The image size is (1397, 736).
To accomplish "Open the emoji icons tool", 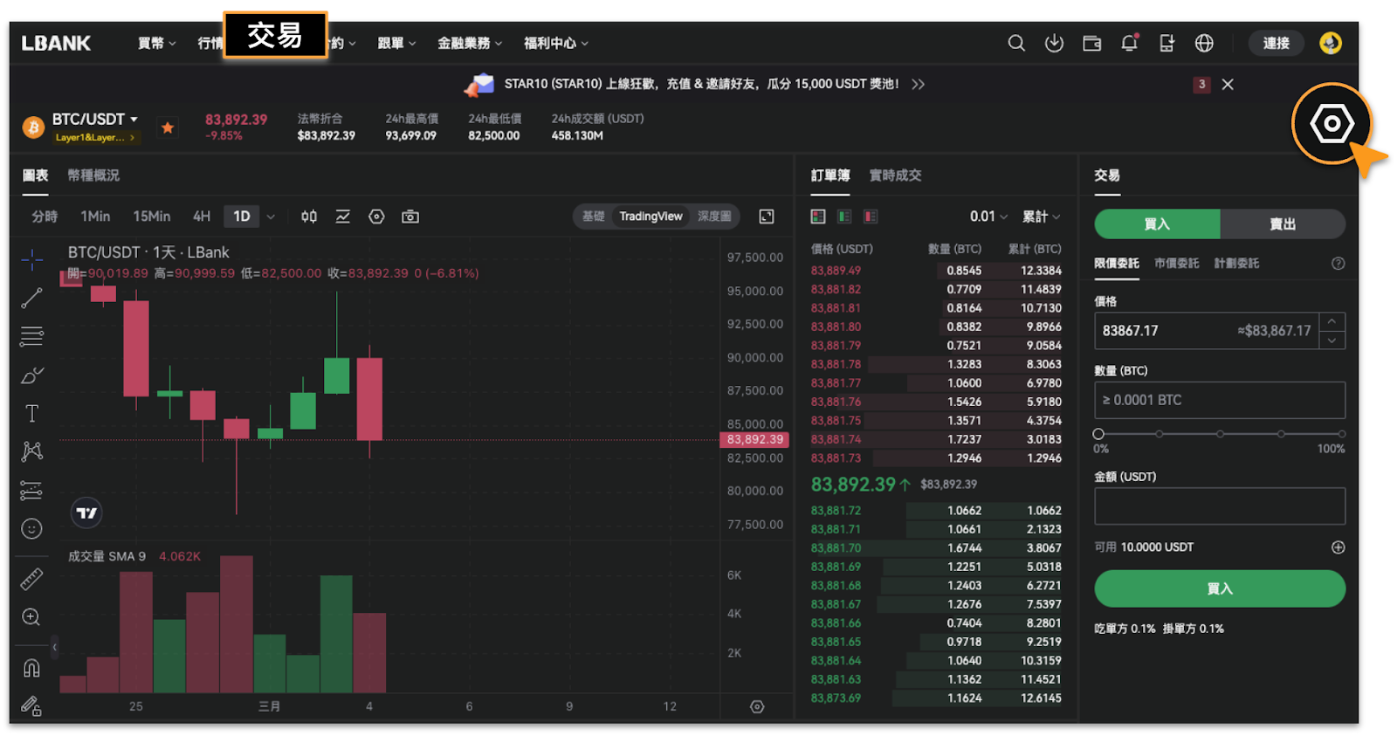I will click(32, 529).
